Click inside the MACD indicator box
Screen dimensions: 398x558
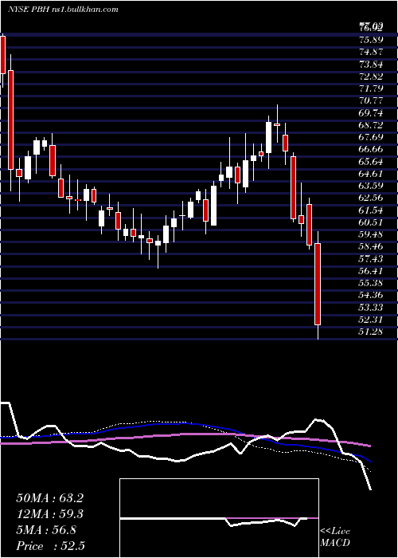pos(219,518)
